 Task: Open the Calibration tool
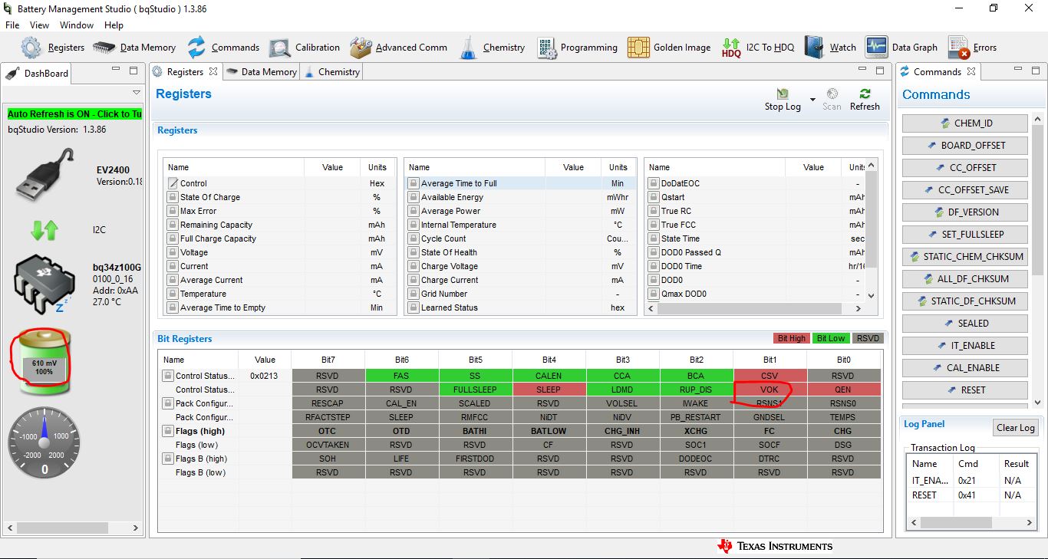point(279,48)
